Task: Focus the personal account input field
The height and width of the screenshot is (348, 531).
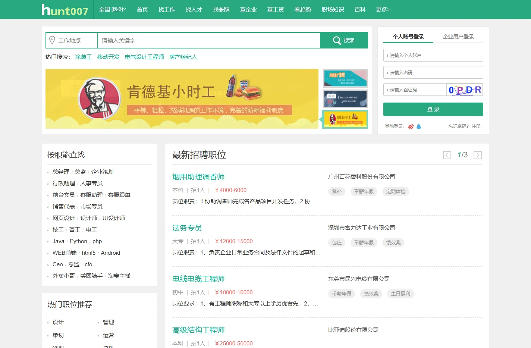Action: pos(433,55)
